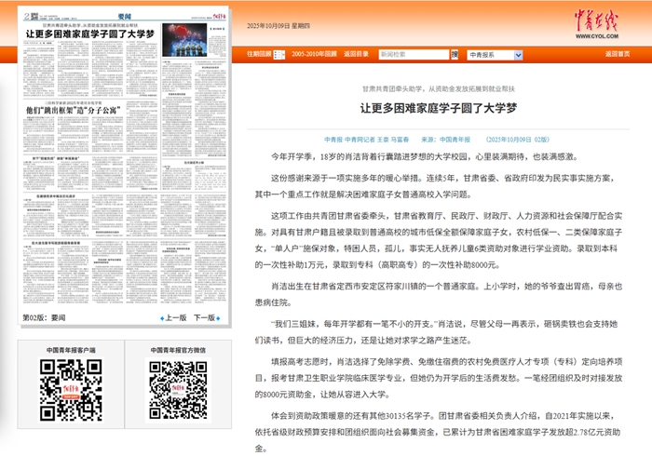
Task: Click the 往期回顾 link
Action: pyautogui.click(x=259, y=55)
